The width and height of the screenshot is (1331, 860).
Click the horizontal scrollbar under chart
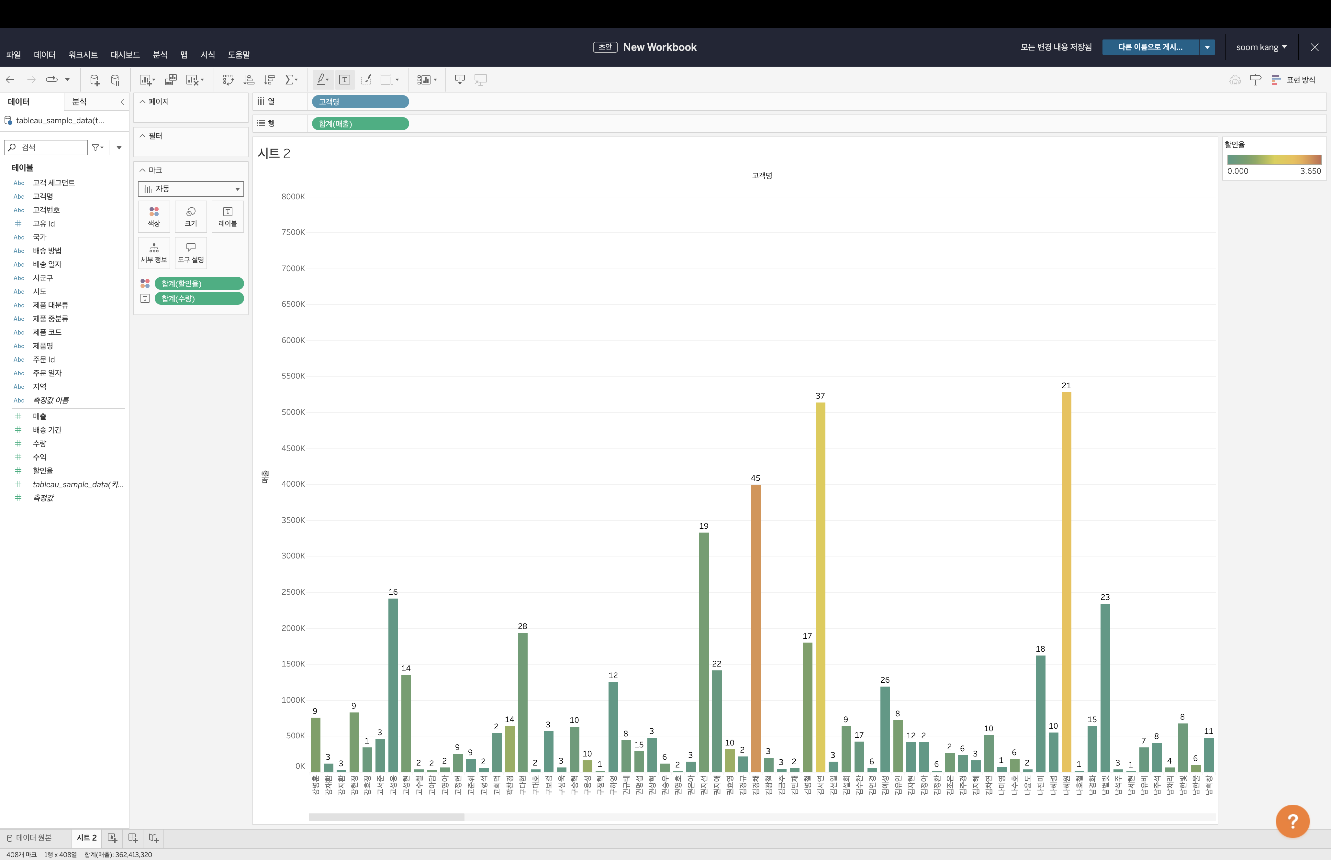[x=386, y=818]
